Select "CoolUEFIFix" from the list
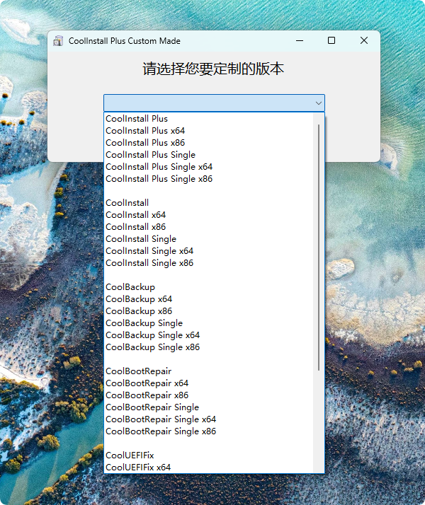425x505 pixels. click(x=130, y=455)
